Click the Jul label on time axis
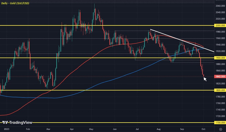This screenshot has height=132, width=226. click(137, 129)
